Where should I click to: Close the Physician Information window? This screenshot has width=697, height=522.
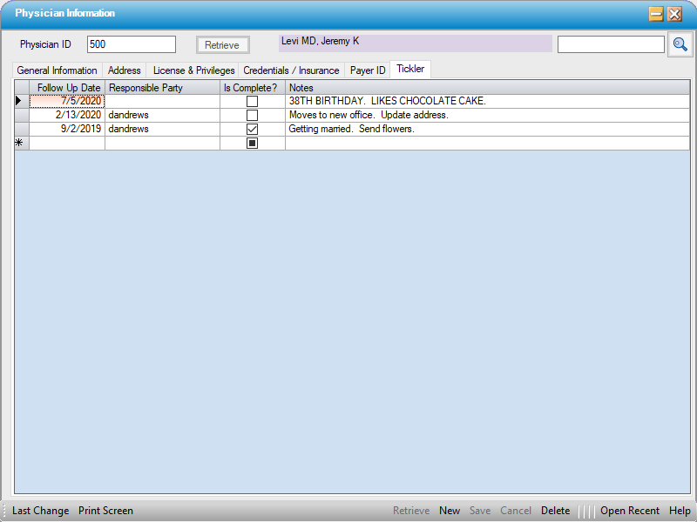[x=674, y=14]
